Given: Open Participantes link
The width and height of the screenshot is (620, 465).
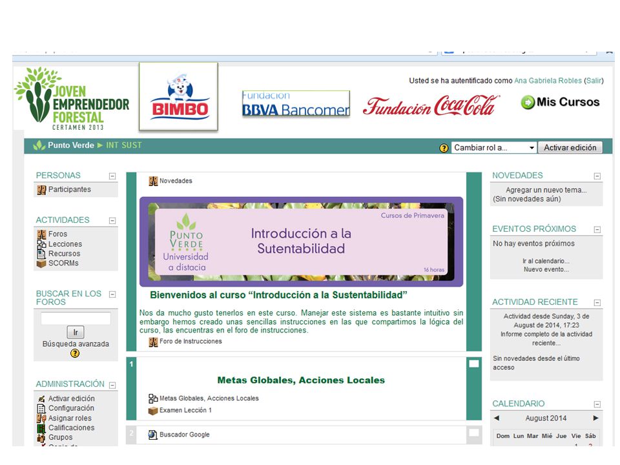Looking at the screenshot, I should tap(70, 190).
